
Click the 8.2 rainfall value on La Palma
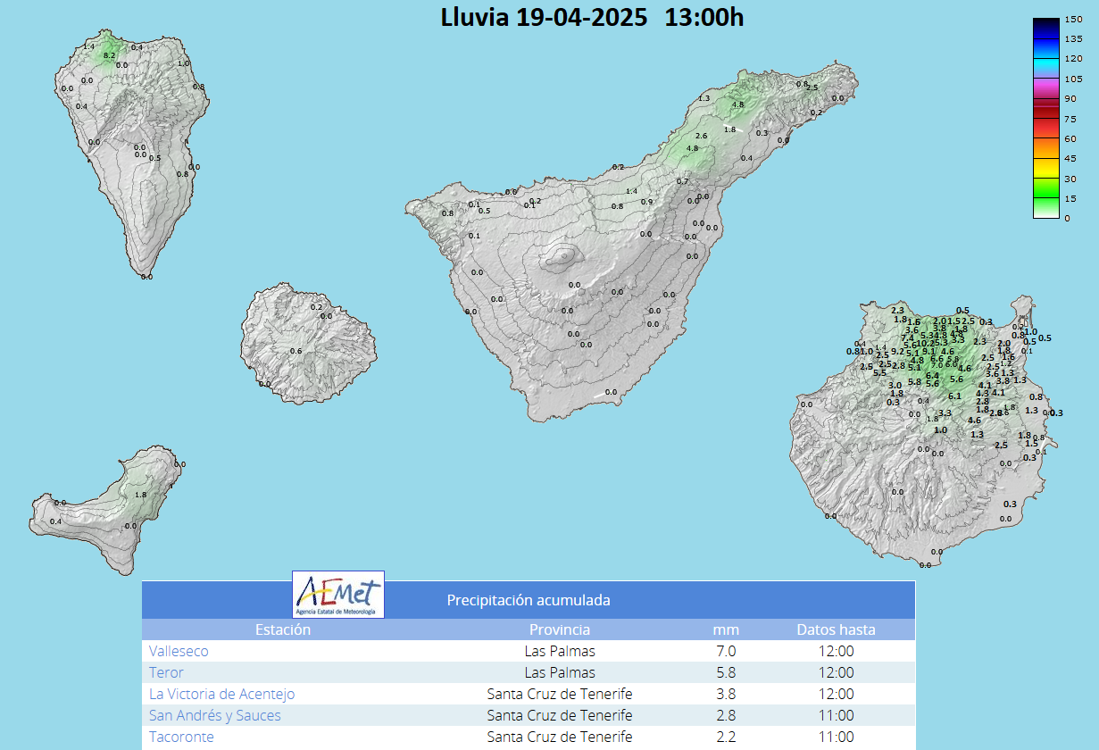coord(109,55)
